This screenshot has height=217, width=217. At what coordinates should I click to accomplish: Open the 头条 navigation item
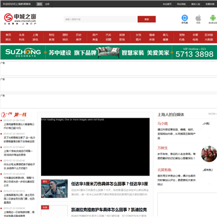click(22, 35)
